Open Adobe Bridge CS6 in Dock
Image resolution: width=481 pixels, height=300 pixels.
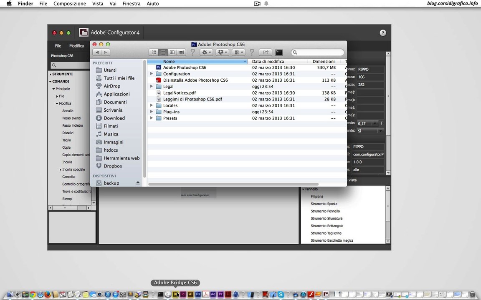175,294
